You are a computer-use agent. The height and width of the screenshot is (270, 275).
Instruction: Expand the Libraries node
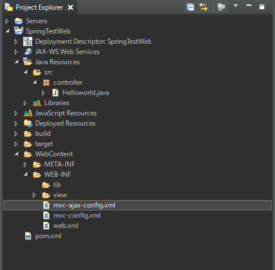(x=25, y=103)
